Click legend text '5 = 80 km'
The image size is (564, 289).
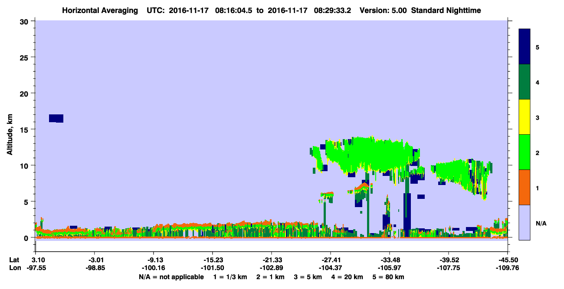[x=389, y=276]
